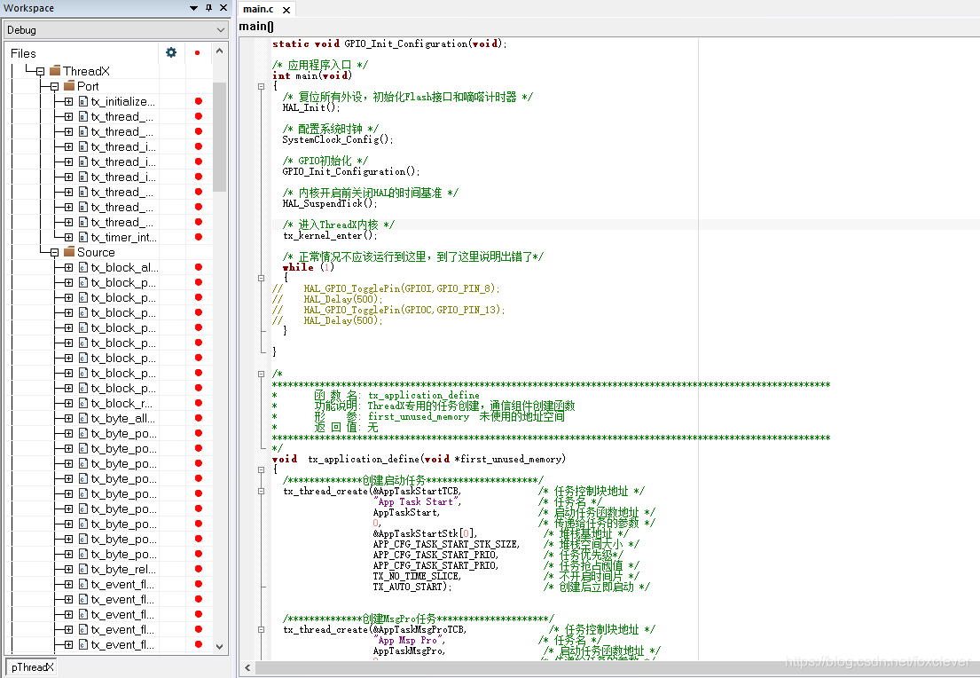Screen dimensions: 980x678
Task: Place cursor on HAL_Init(); line
Action: [311, 107]
